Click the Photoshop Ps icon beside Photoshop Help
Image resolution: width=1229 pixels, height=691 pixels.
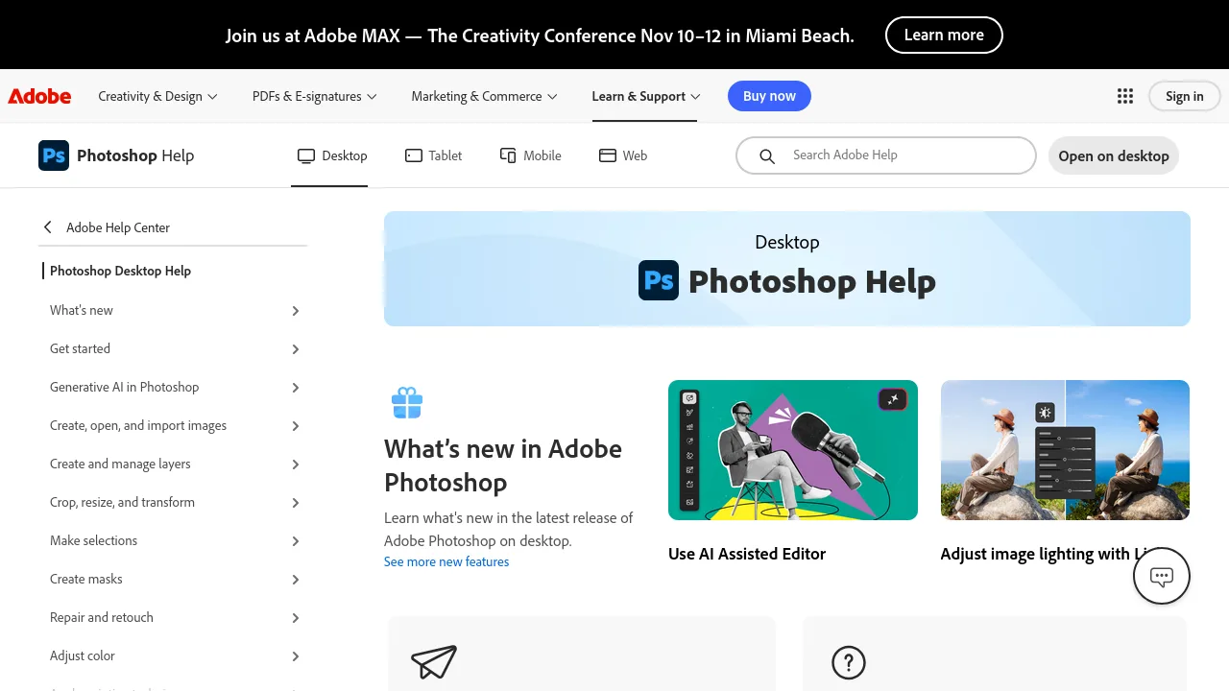click(x=54, y=155)
